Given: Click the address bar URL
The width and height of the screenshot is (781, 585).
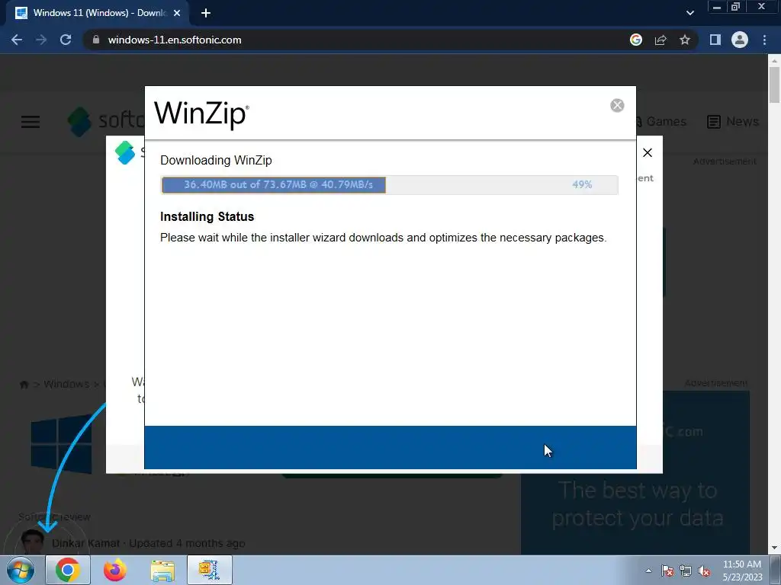Looking at the screenshot, I should pyautogui.click(x=175, y=40).
